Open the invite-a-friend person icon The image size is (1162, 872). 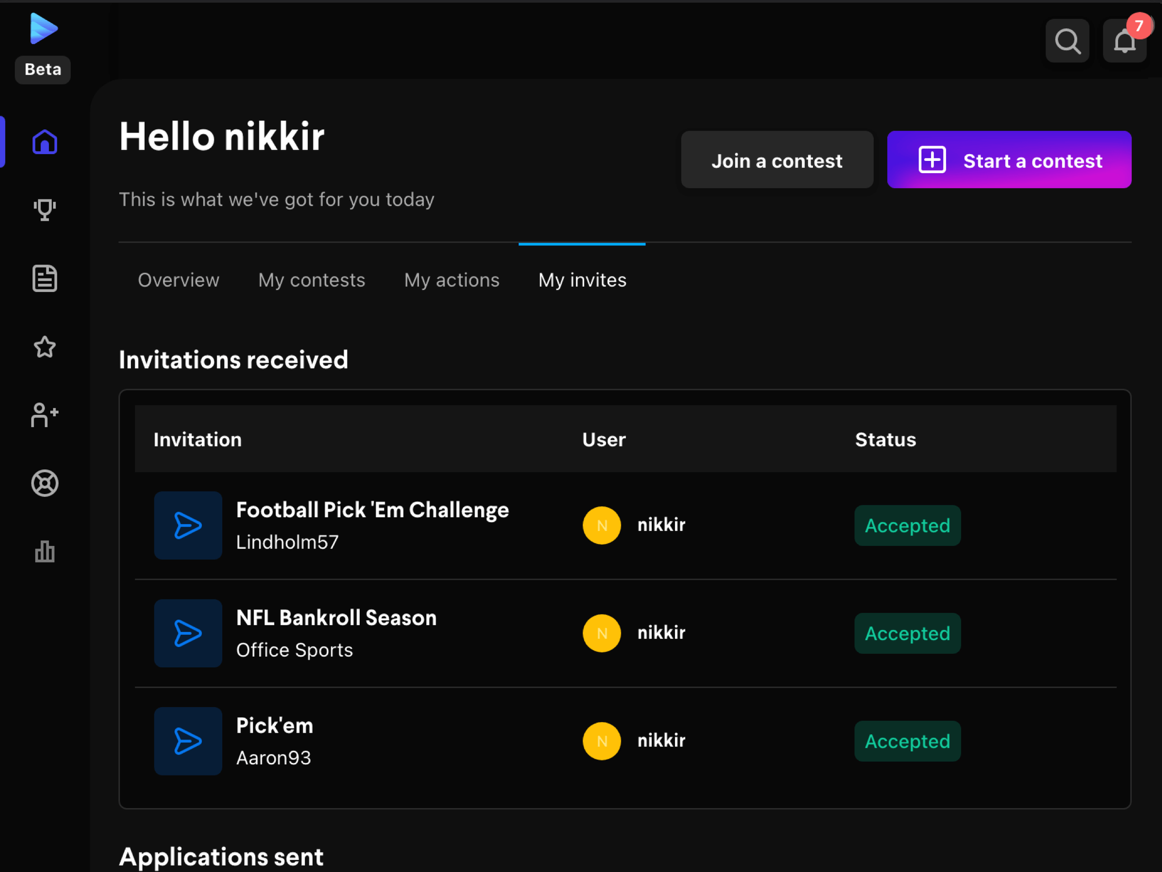pyautogui.click(x=44, y=415)
